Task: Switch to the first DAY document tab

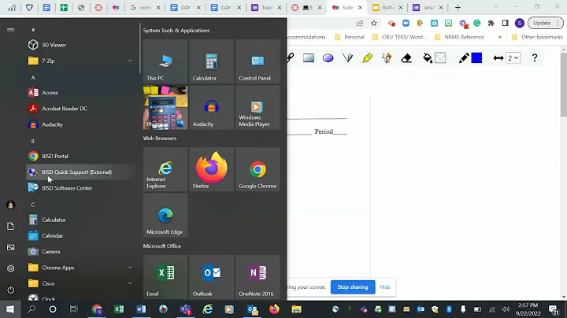Action: tap(185, 8)
